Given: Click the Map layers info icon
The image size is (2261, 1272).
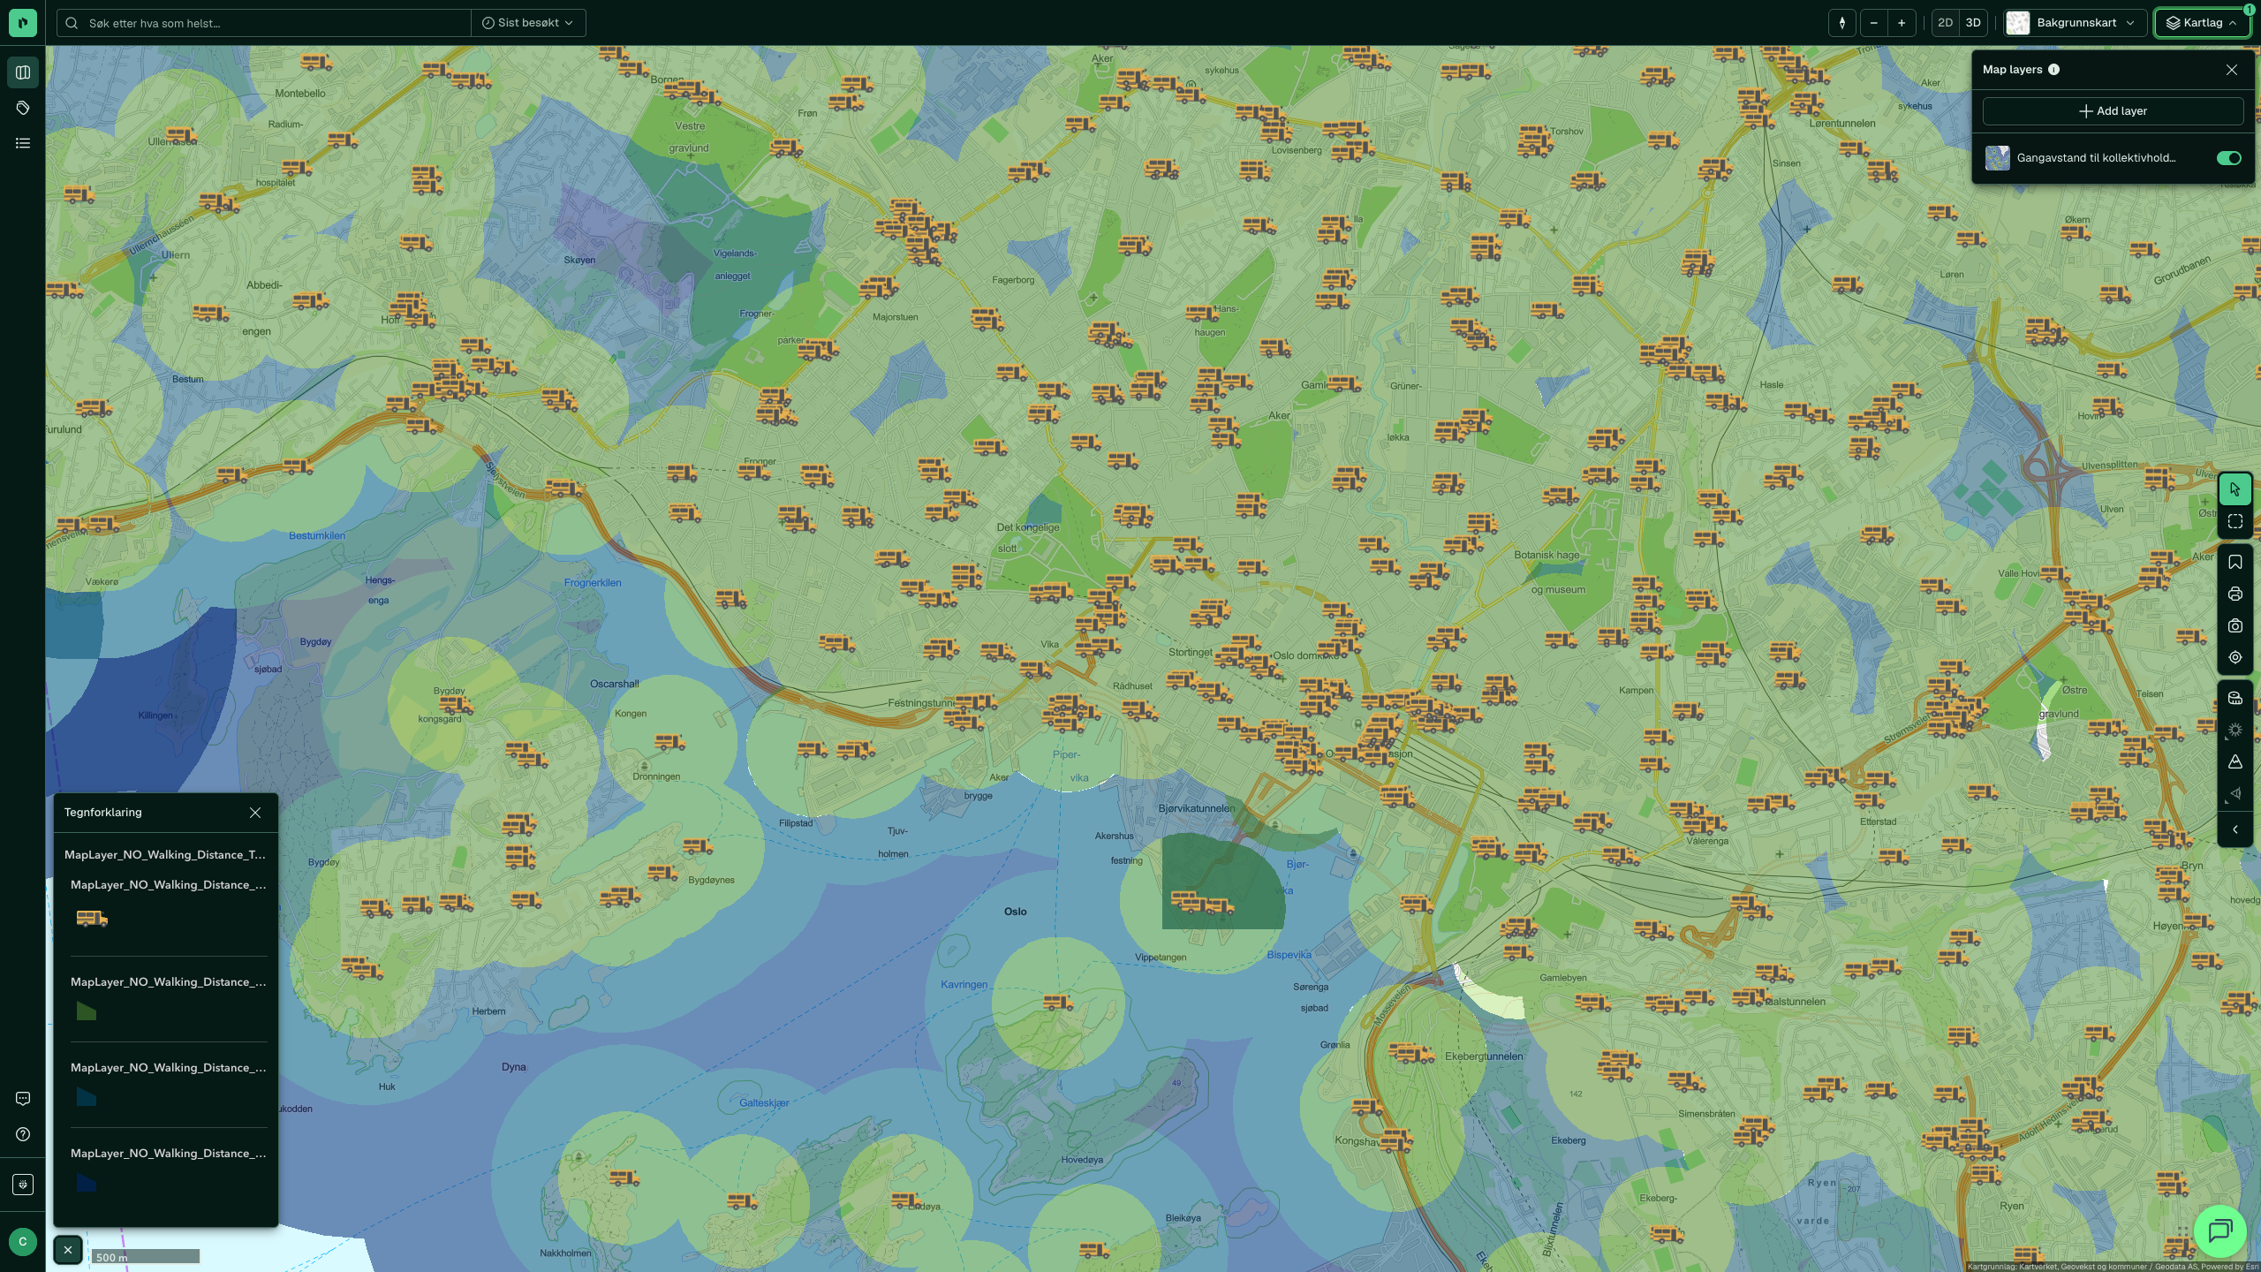Looking at the screenshot, I should (x=2053, y=70).
